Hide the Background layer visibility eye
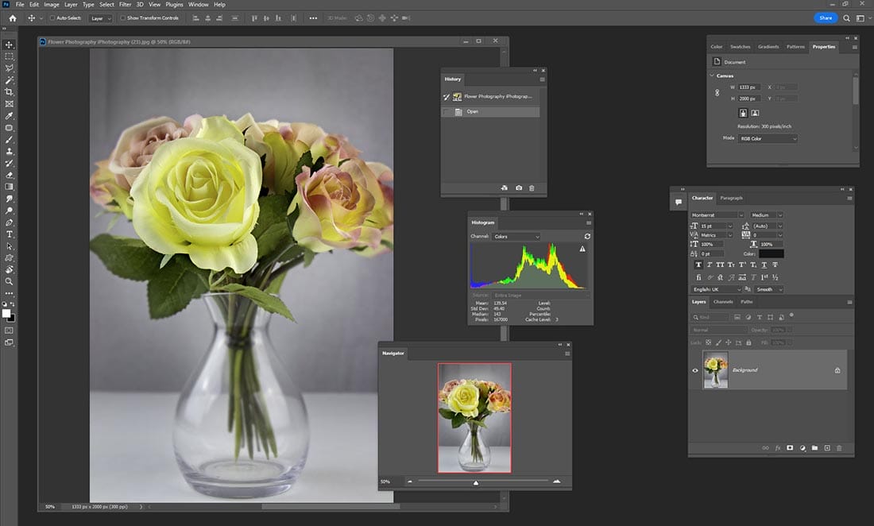 click(695, 369)
